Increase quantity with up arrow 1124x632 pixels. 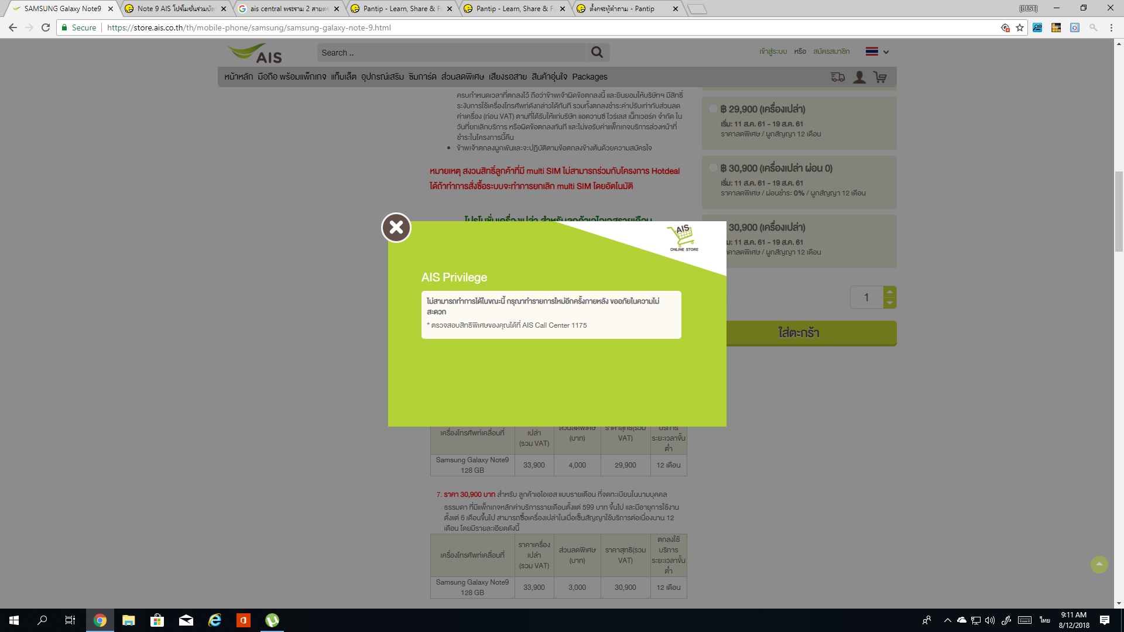click(889, 291)
